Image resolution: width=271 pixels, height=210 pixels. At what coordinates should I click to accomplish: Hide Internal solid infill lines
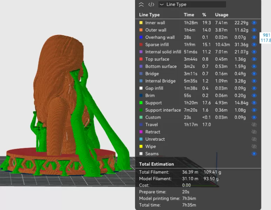click(254, 52)
